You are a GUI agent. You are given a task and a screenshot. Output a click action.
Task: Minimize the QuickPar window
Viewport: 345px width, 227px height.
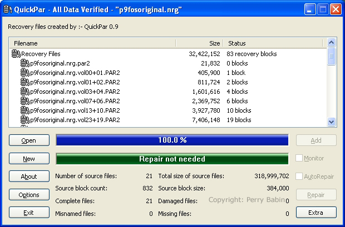click(x=310, y=9)
